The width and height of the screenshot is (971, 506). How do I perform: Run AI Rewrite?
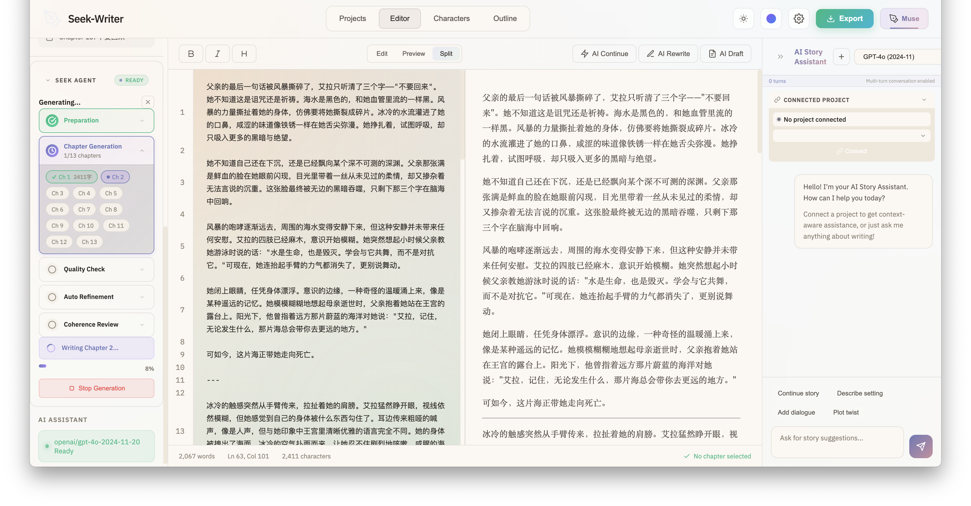[668, 54]
